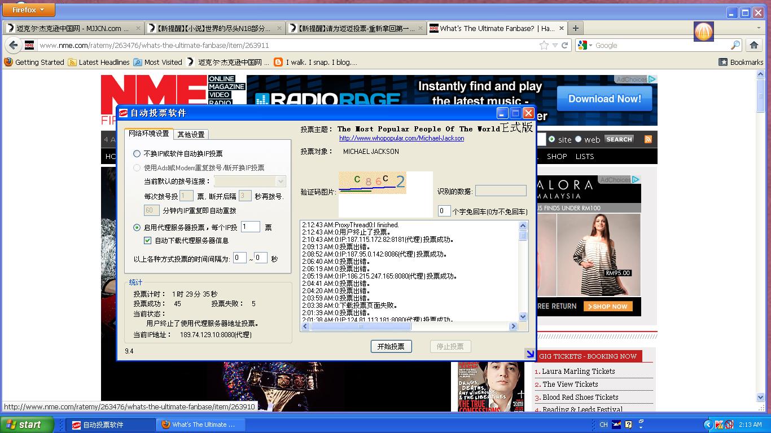Open the Google search engine dropdown
The image size is (771, 433).
[x=585, y=45]
